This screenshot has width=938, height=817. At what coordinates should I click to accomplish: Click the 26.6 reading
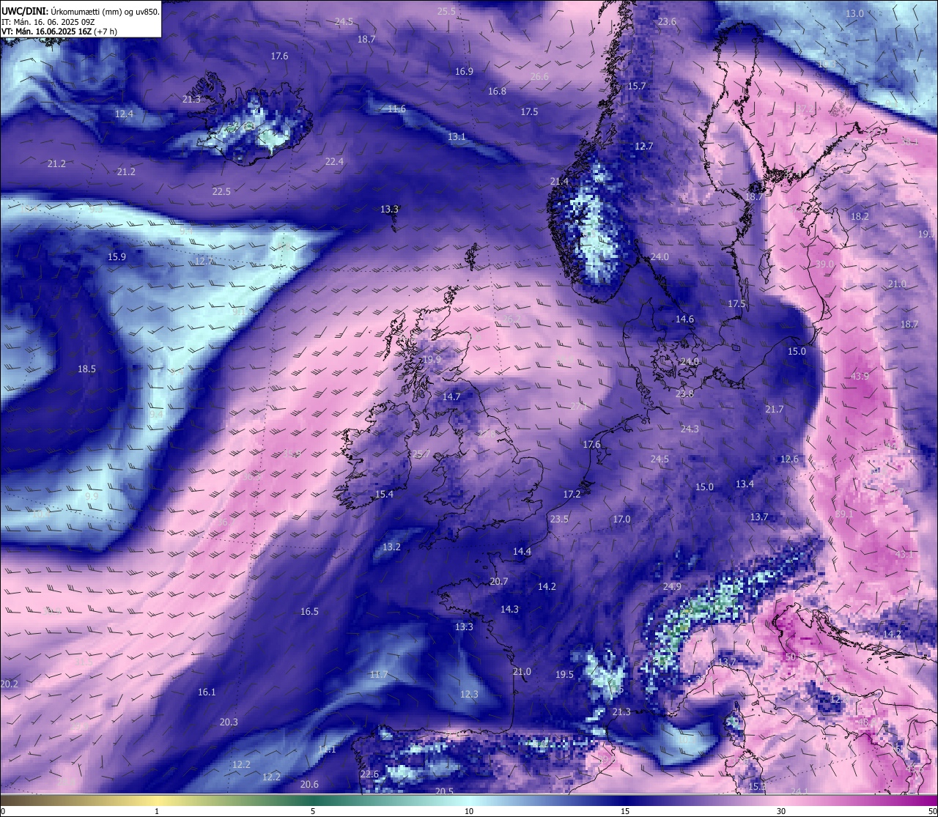pos(539,76)
